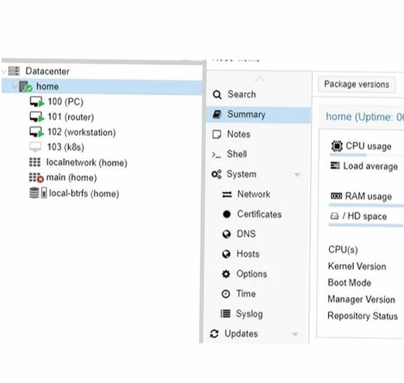The image size is (404, 383).
Task: Click the Time clock icon
Action: pyautogui.click(x=226, y=294)
